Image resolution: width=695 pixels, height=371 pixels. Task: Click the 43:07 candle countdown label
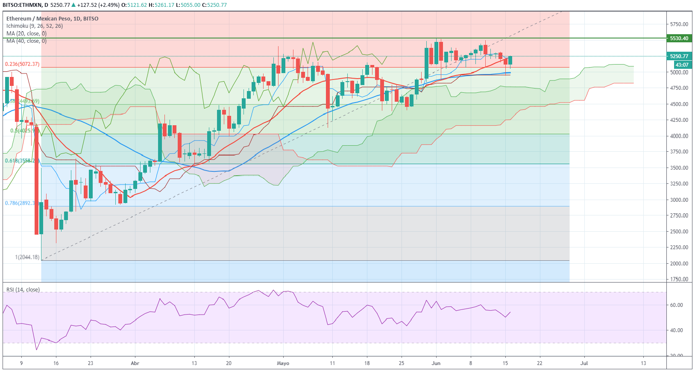point(682,65)
